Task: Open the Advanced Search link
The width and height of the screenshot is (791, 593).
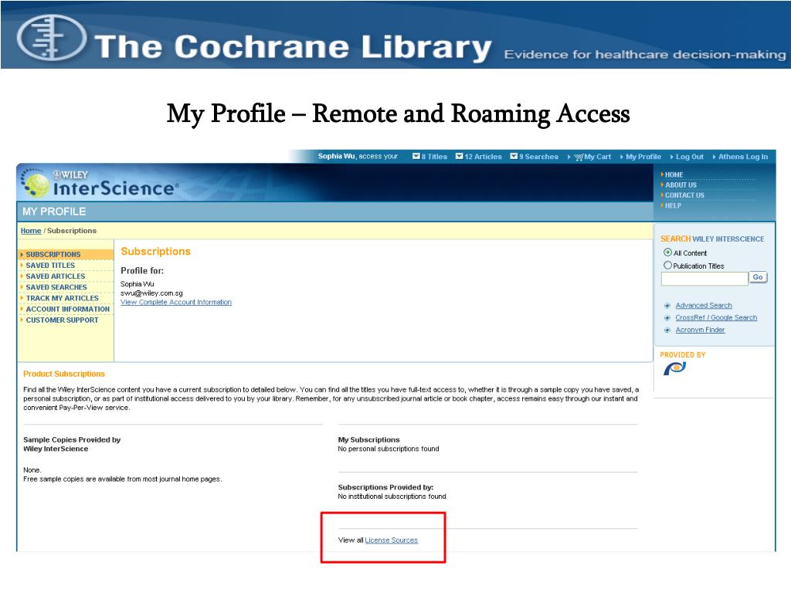Action: [x=704, y=306]
